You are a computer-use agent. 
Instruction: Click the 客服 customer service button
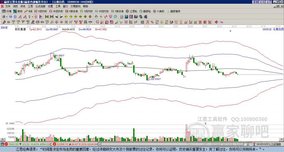click(255, 2)
